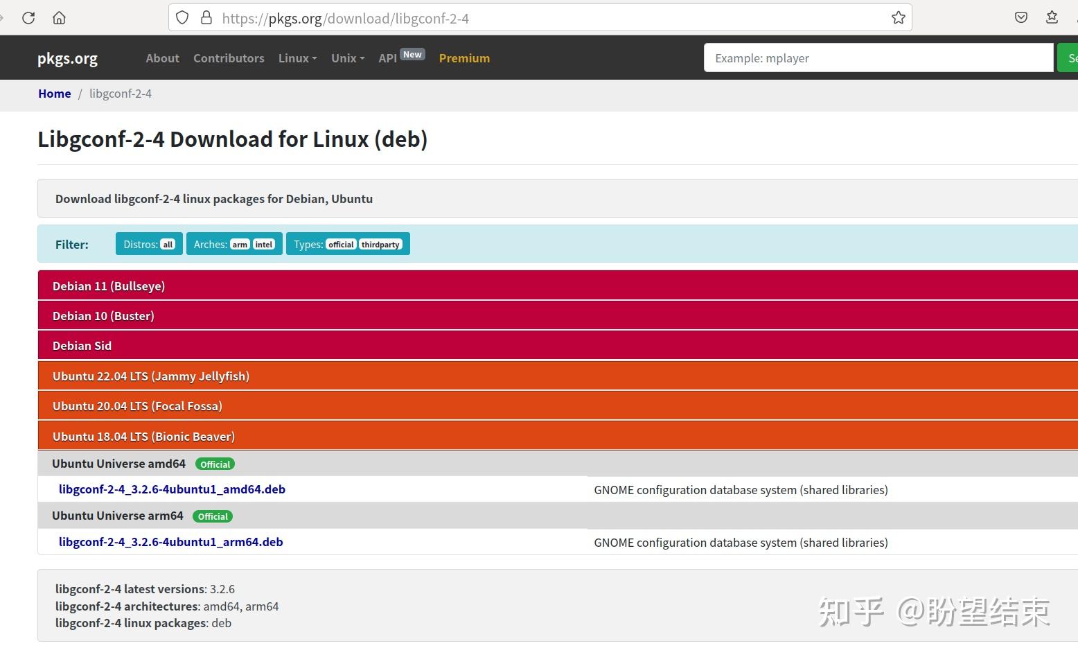Image resolution: width=1078 pixels, height=657 pixels.
Task: Open the Linux dropdown menu
Action: click(x=297, y=58)
